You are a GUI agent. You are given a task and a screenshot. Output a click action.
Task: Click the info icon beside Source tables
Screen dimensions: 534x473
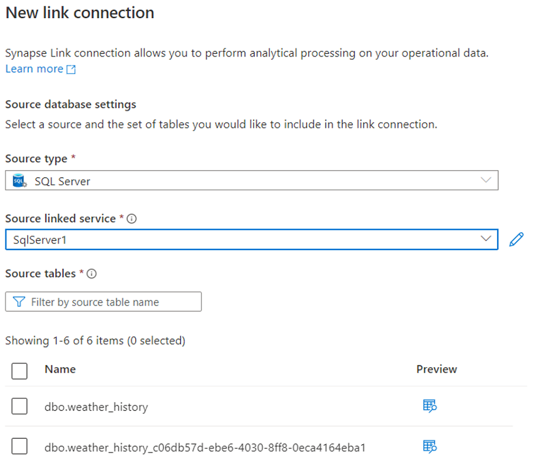pyautogui.click(x=92, y=274)
